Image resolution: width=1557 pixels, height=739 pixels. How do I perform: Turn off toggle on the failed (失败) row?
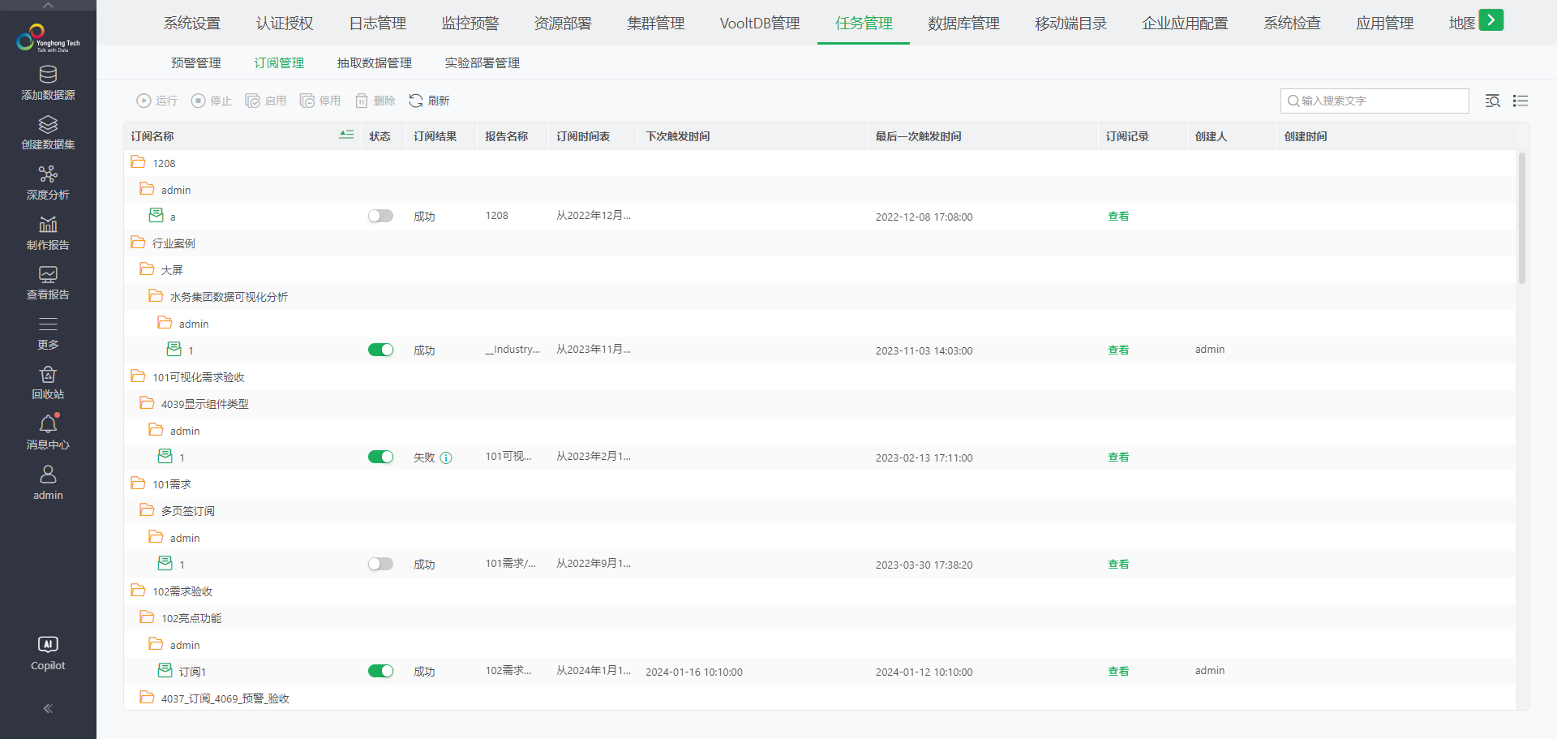[x=380, y=457]
